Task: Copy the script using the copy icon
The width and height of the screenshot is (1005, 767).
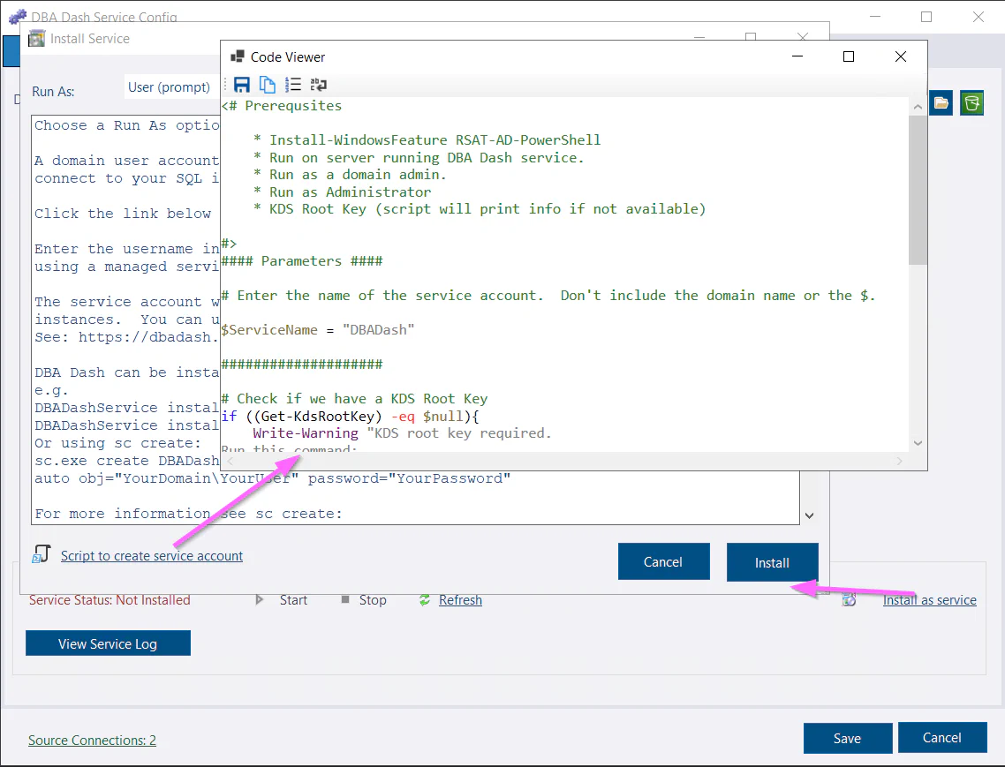Action: coord(268,85)
